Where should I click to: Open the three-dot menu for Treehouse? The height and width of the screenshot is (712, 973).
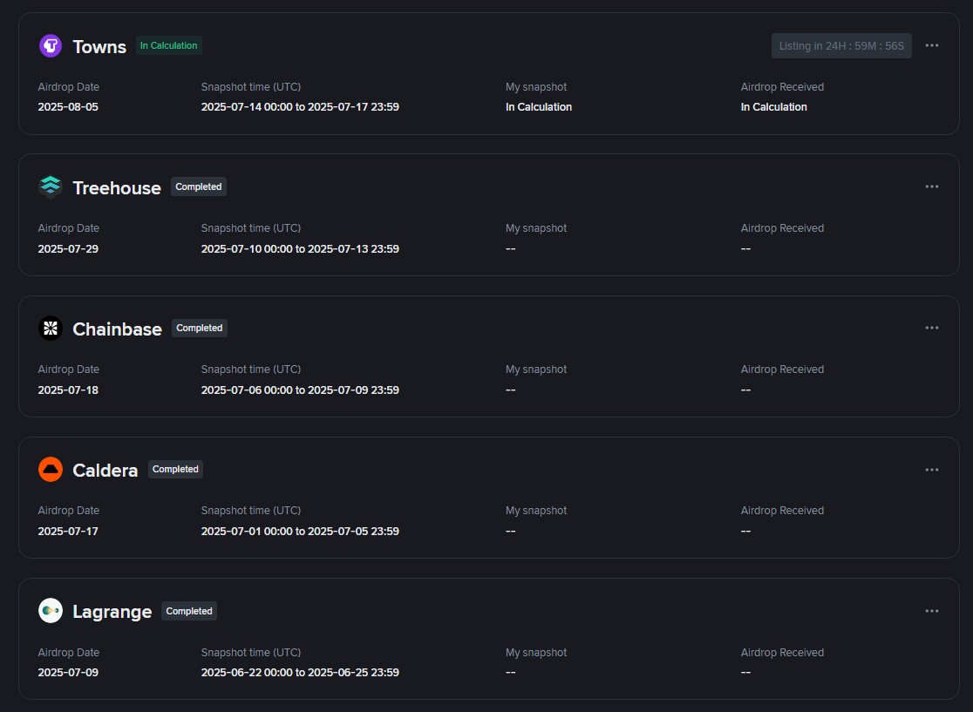(931, 186)
